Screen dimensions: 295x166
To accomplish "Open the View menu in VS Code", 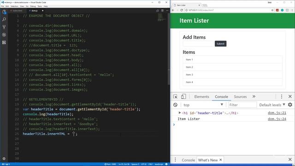I will click(22, 6).
